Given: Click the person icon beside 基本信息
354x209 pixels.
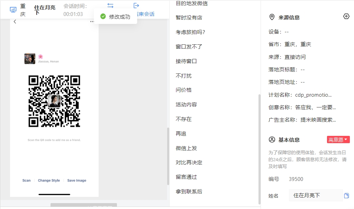Looking at the screenshot, I should pos(272,140).
